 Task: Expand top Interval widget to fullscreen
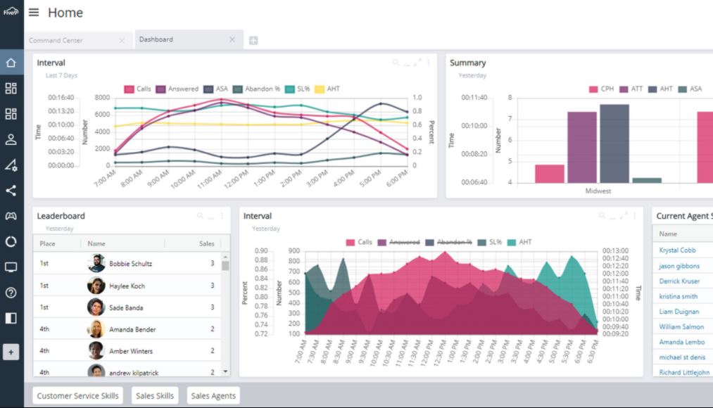(417, 62)
